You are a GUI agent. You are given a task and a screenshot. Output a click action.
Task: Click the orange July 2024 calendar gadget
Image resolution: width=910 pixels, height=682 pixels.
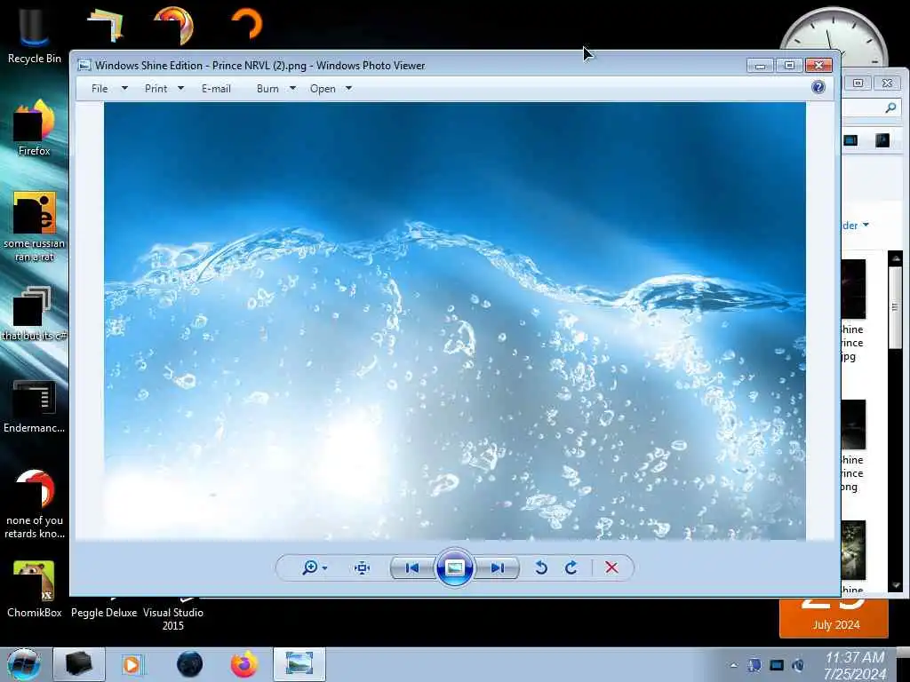[834, 618]
